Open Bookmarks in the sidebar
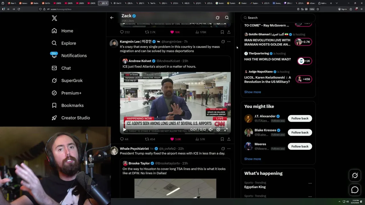This screenshot has height=205, width=365. coord(68,105)
